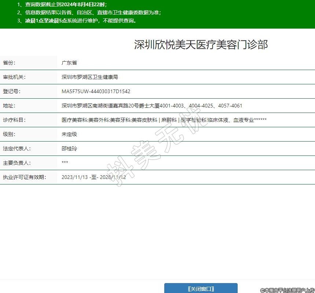The image size is (315, 293).
Task: Click the 广东省 province value
Action: (69, 63)
